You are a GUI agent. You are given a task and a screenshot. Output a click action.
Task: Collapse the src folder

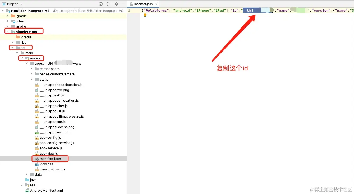point(12,48)
